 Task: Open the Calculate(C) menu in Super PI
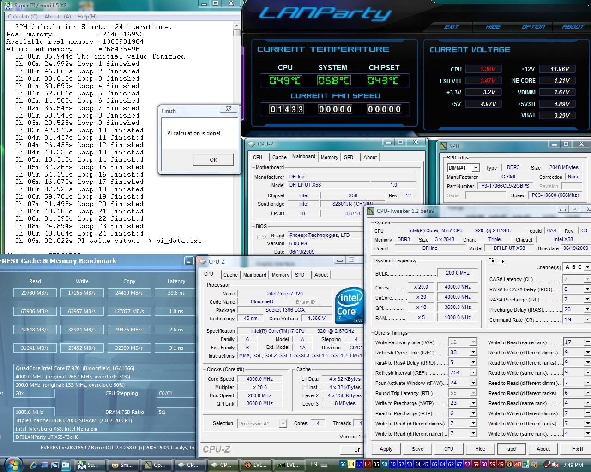point(23,17)
